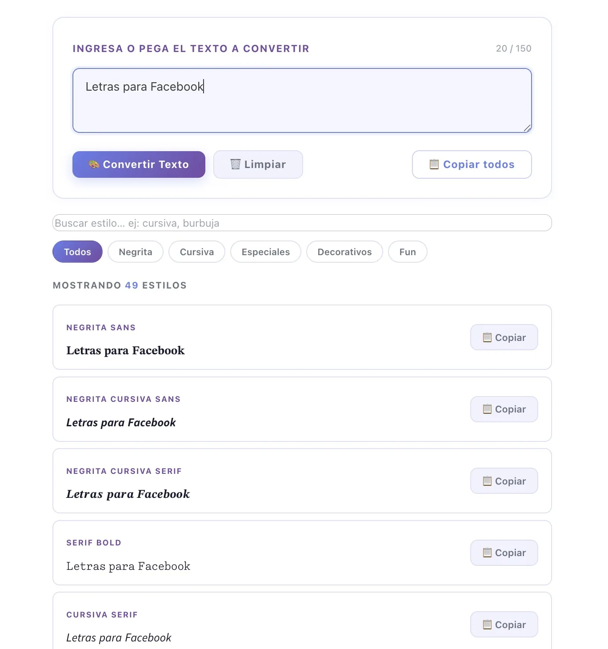Clear the text with Limpiar
The height and width of the screenshot is (649, 608).
(x=264, y=164)
